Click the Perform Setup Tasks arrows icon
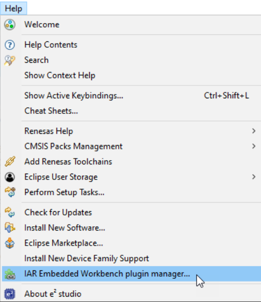The height and width of the screenshot is (302, 261). point(10,192)
